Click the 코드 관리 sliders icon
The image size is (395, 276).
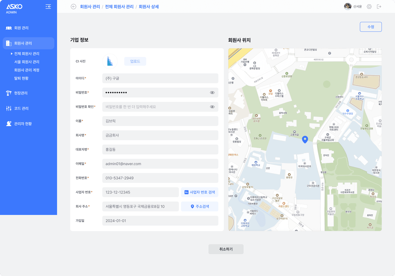pyautogui.click(x=9, y=108)
